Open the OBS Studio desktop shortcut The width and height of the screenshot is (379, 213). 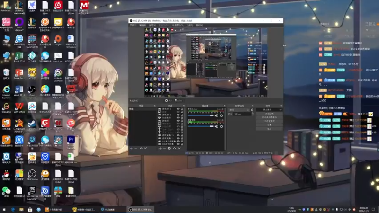click(32, 175)
